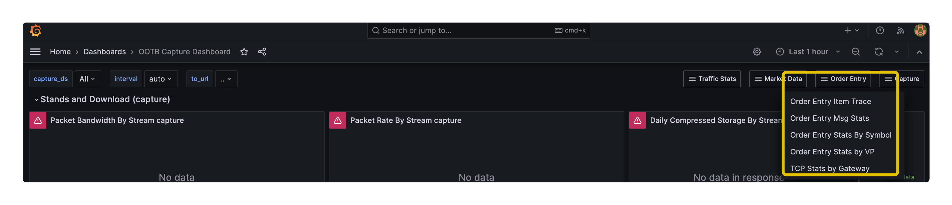The height and width of the screenshot is (205, 952).
Task: Open the help menu icon
Action: (x=880, y=30)
